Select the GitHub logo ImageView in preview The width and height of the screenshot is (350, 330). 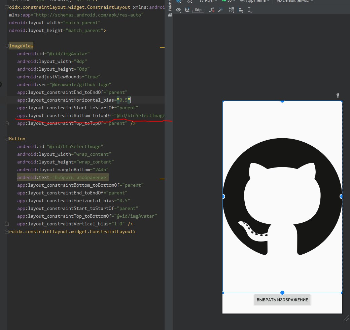pyautogui.click(x=282, y=196)
